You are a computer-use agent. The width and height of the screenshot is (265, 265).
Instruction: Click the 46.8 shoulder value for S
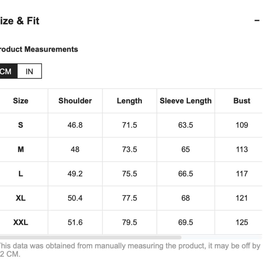pos(75,125)
